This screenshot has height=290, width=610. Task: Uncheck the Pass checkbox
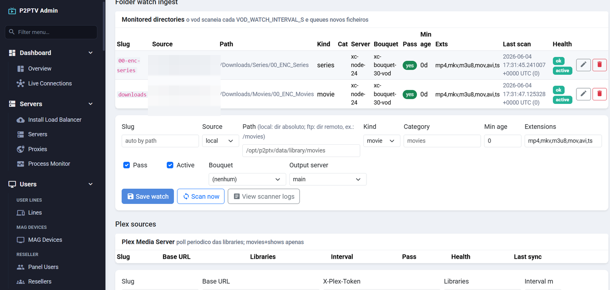127,165
